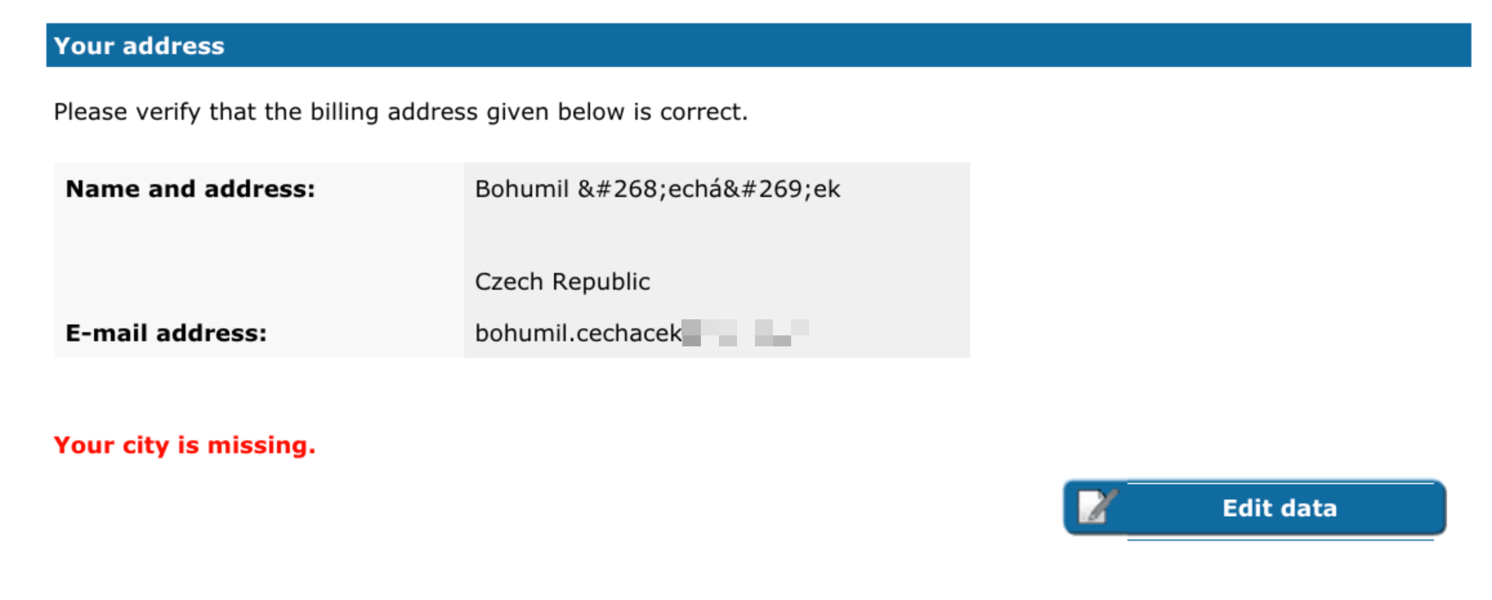1492x600 pixels.
Task: Select the "E-mail address:" label
Action: click(x=166, y=333)
